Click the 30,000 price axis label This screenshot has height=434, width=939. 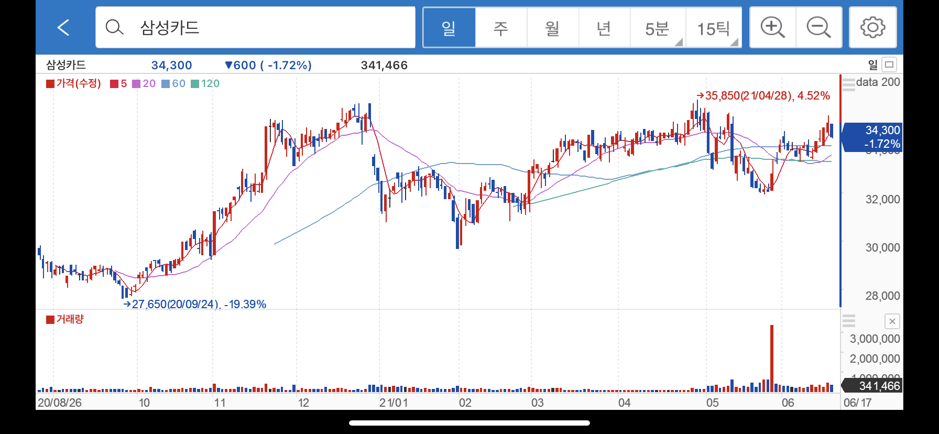[882, 247]
